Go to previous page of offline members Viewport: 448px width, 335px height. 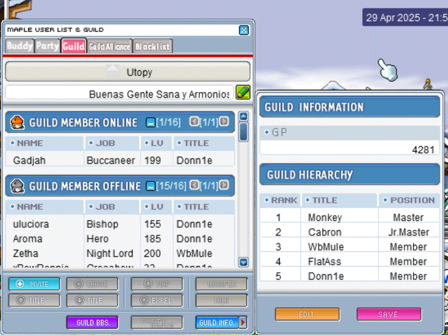click(x=193, y=185)
